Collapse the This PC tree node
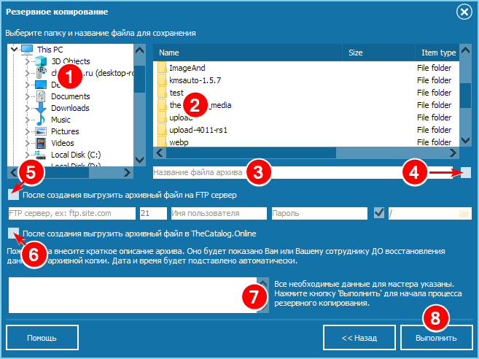Image resolution: width=479 pixels, height=359 pixels. (14, 49)
